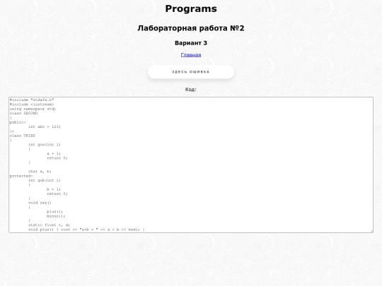The image size is (382, 286).
Task: Click the line starting 'void plus() { cout'
Action: point(86,230)
